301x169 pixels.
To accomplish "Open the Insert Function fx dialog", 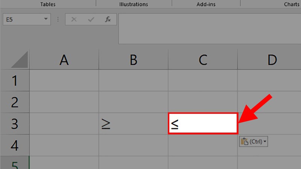I will (108, 19).
